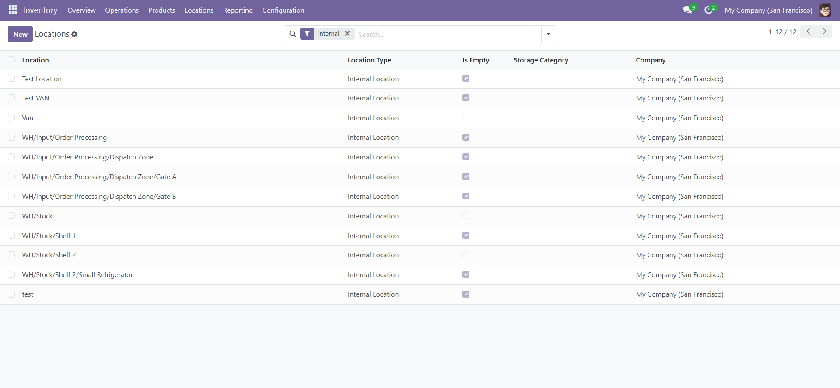Open the conversations messages icon

[x=688, y=10]
